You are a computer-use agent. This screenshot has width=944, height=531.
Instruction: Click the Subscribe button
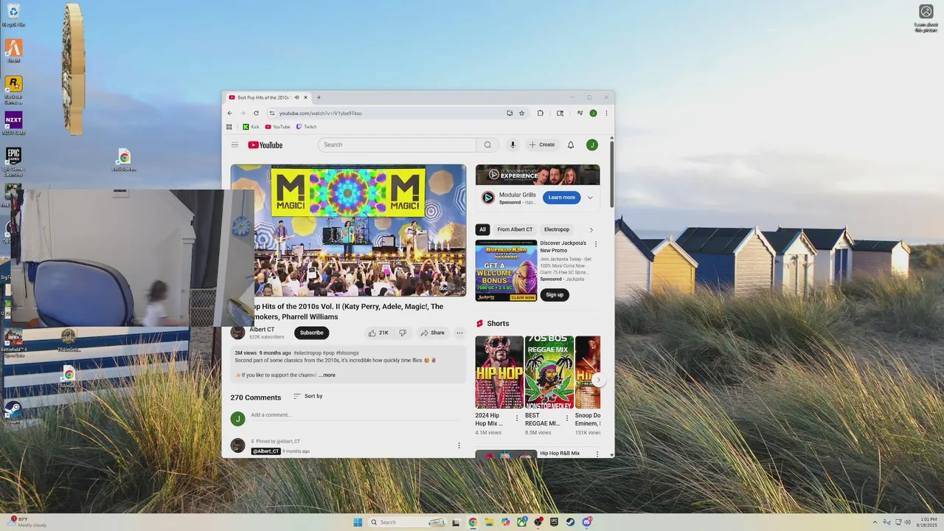pyautogui.click(x=311, y=333)
